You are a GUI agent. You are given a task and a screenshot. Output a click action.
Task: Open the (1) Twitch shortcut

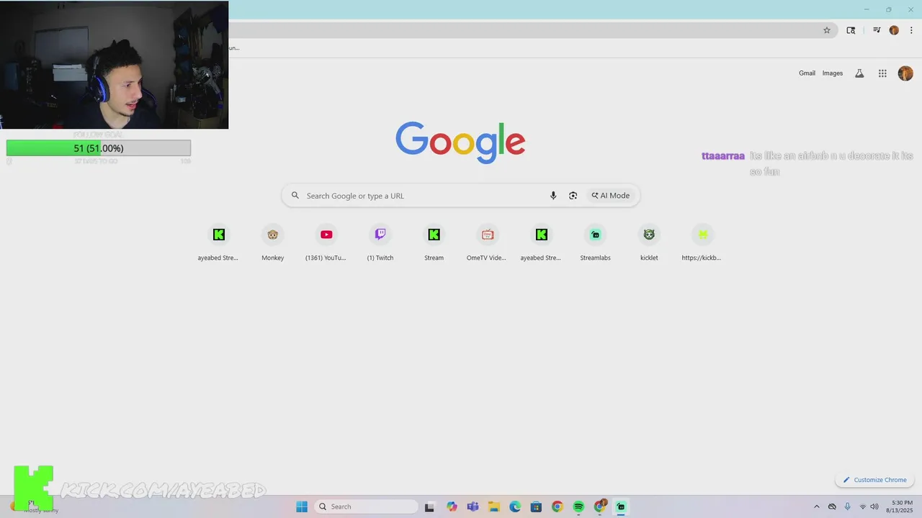click(x=380, y=242)
